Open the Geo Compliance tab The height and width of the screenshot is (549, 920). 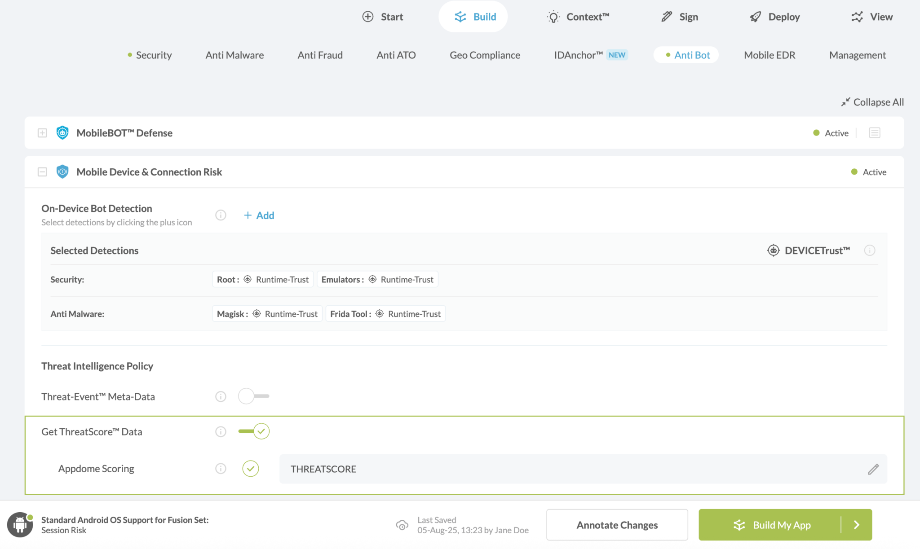pyautogui.click(x=484, y=55)
